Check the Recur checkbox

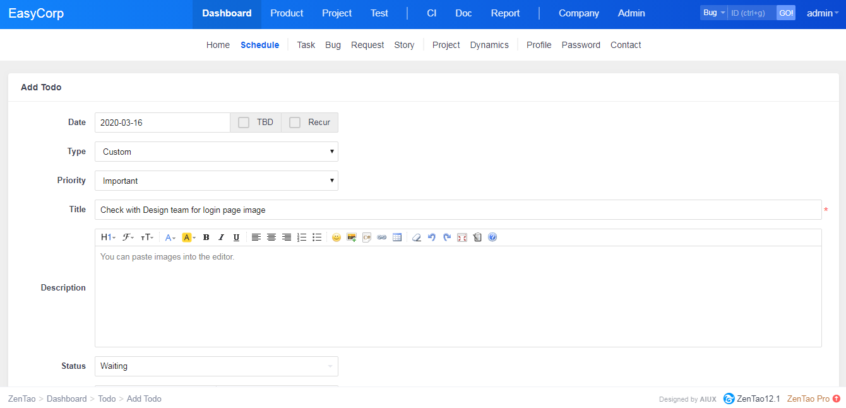[x=295, y=123]
